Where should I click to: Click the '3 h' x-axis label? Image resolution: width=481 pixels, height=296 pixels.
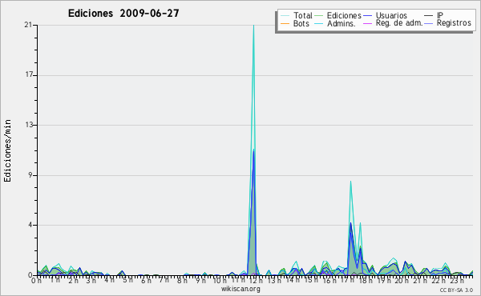(x=91, y=281)
